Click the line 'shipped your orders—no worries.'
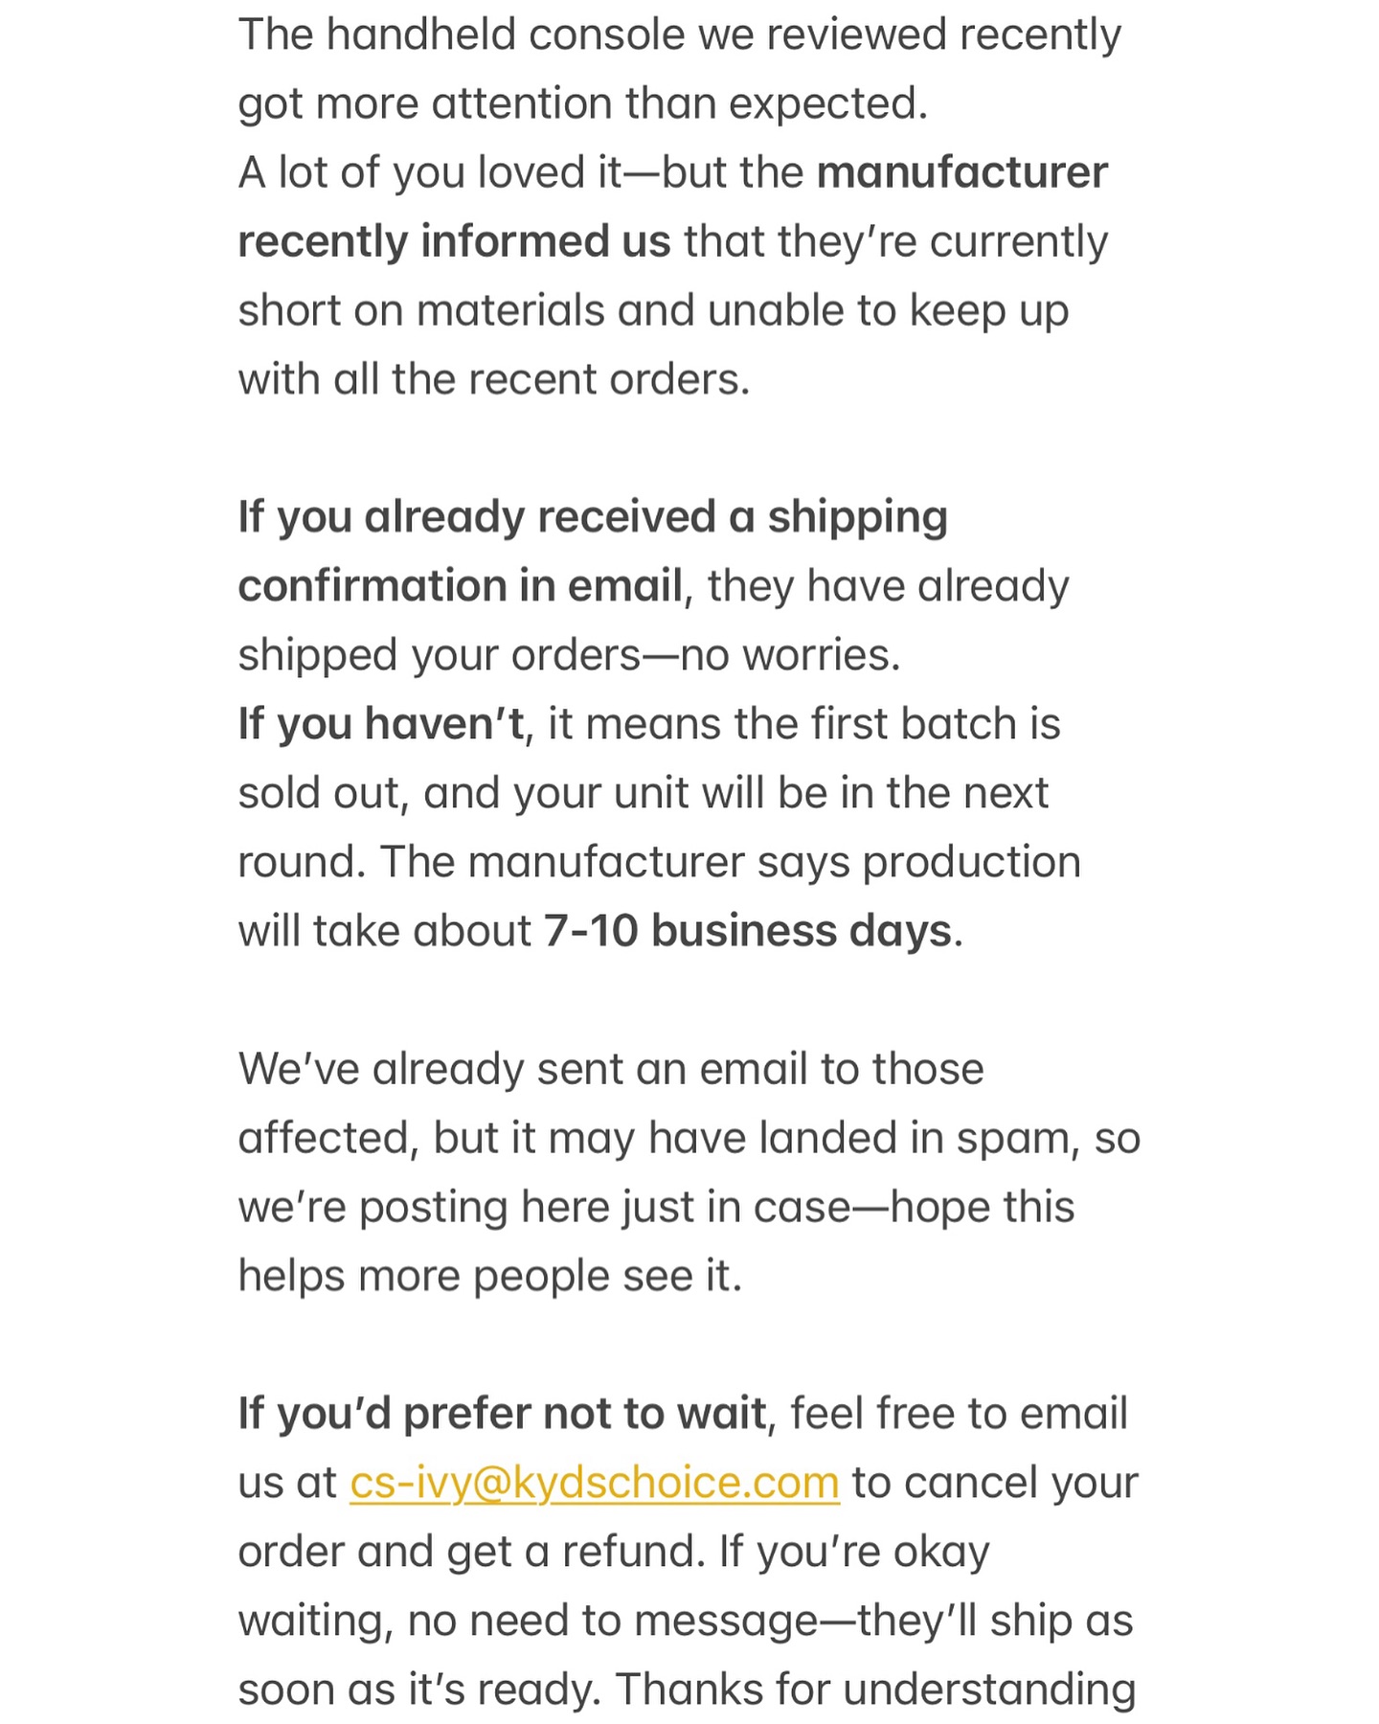Viewport: 1379px width, 1724px height. (570, 656)
